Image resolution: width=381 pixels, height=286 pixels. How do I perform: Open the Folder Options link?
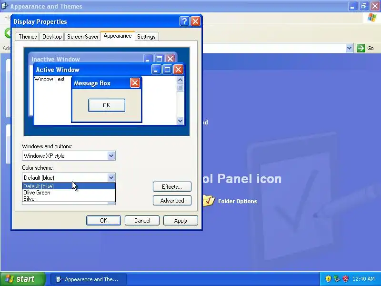pyautogui.click(x=237, y=201)
